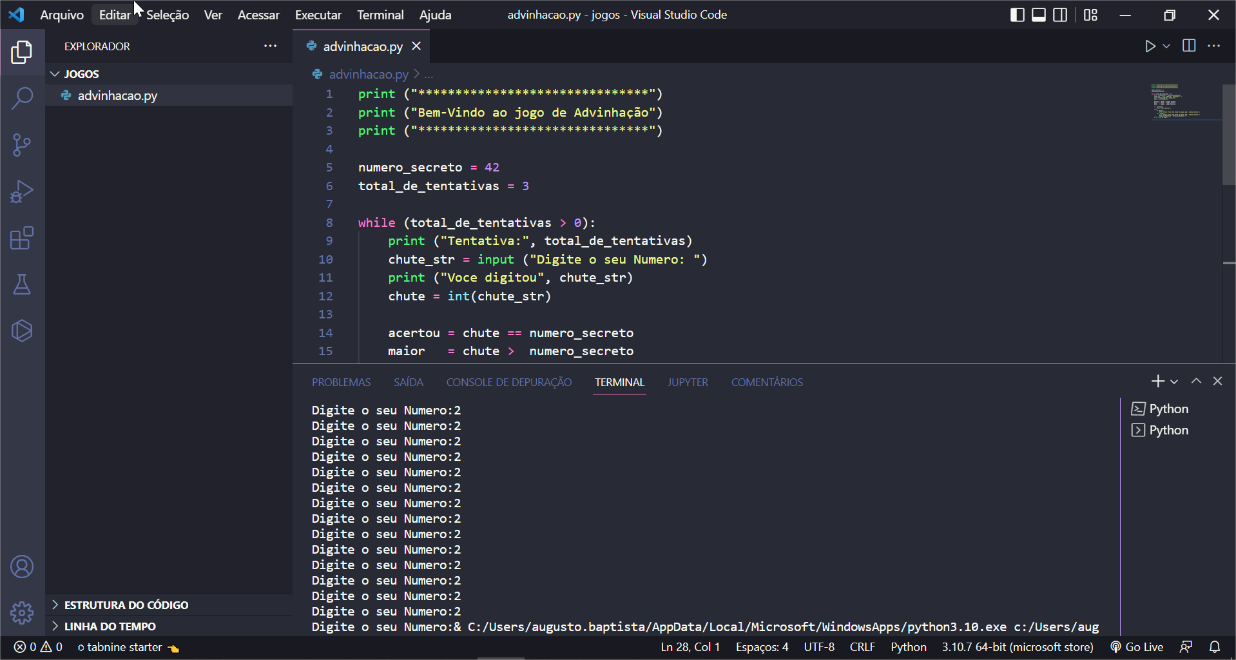Select first Python terminal instance

1160,409
